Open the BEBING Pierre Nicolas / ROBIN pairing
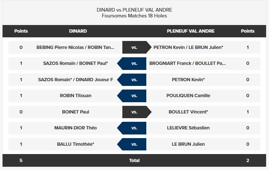 click(x=75, y=47)
